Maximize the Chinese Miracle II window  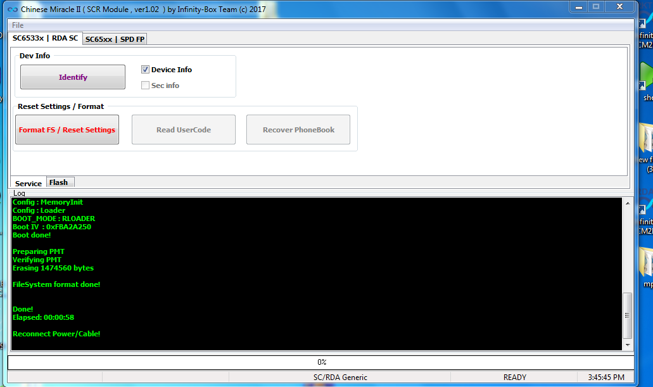point(596,7)
